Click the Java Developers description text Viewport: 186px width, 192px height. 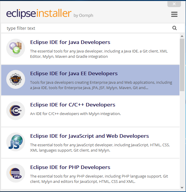[99, 54]
